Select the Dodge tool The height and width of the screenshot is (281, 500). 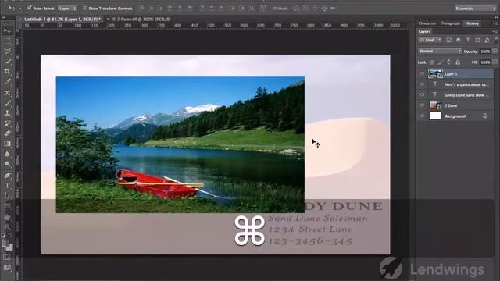[7, 165]
